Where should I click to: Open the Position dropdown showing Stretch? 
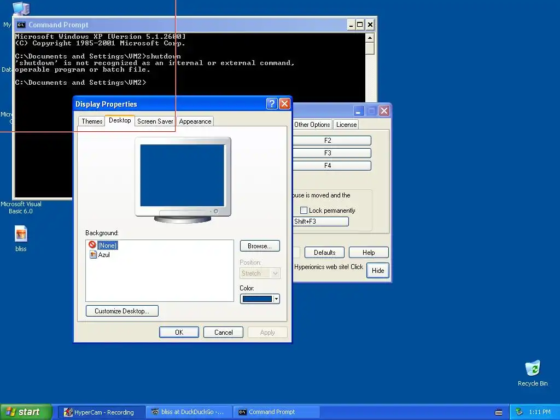point(260,273)
